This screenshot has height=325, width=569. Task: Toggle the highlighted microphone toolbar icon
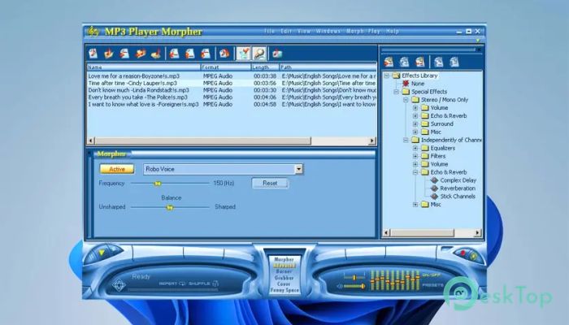[x=259, y=54]
